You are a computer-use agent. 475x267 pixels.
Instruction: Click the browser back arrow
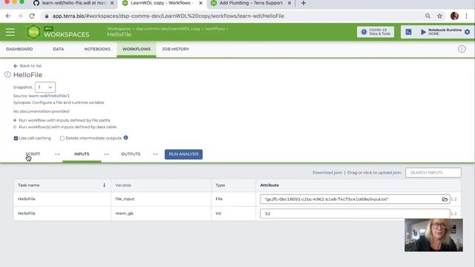(x=8, y=16)
